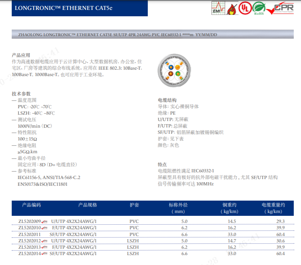The height and width of the screenshot is (265, 301).
Task: Click the 产品编码 column header
Action: [x=32, y=205]
